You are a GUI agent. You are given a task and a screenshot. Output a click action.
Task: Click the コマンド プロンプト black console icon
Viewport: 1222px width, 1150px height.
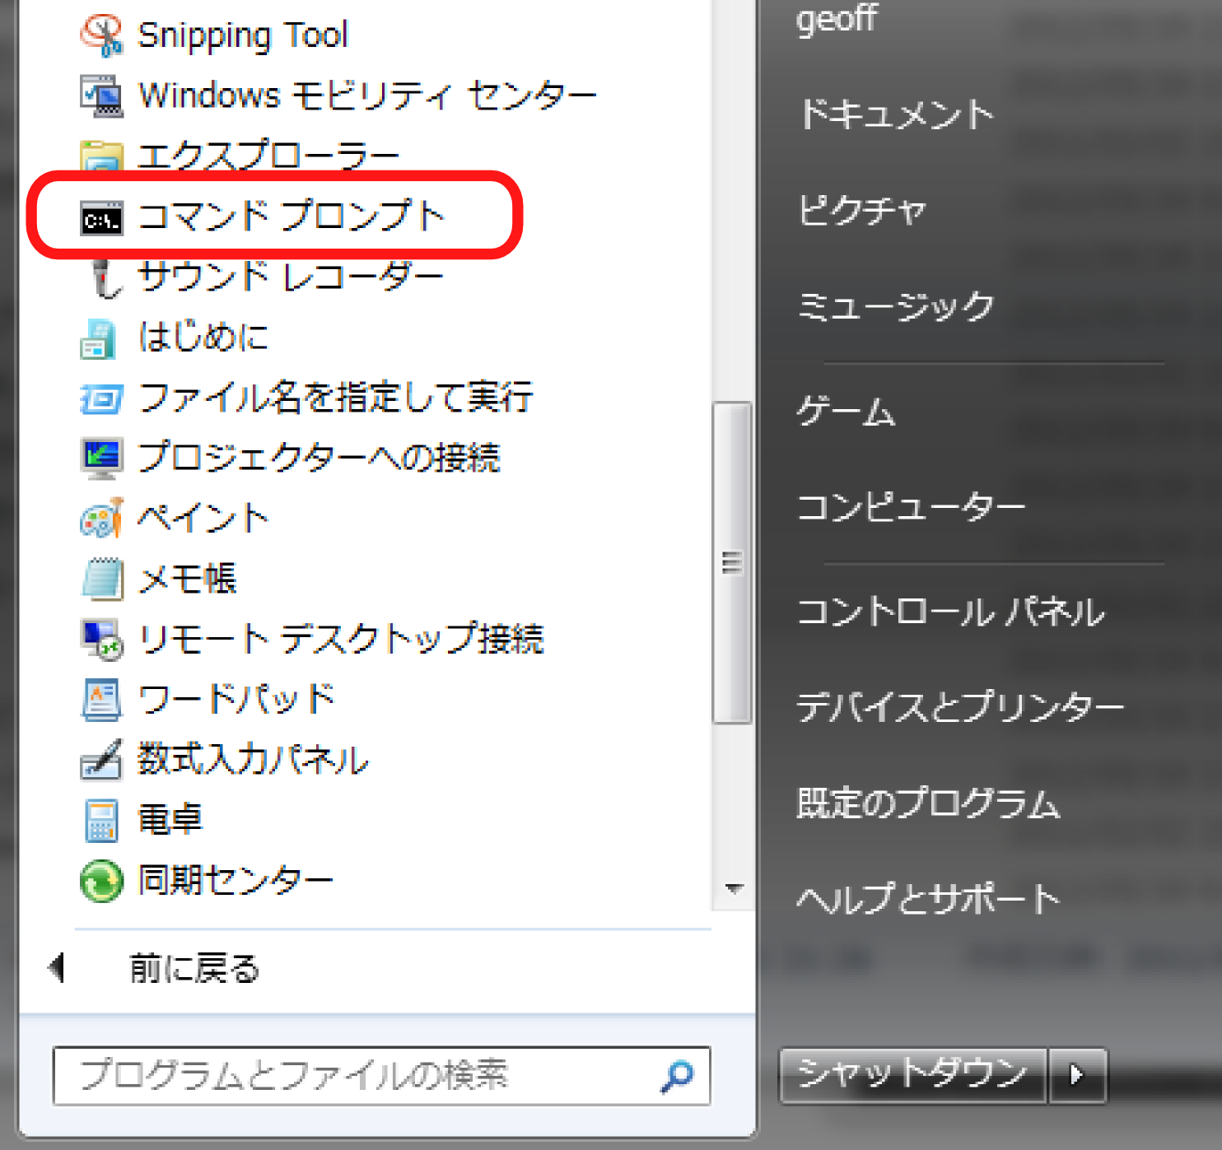101,219
